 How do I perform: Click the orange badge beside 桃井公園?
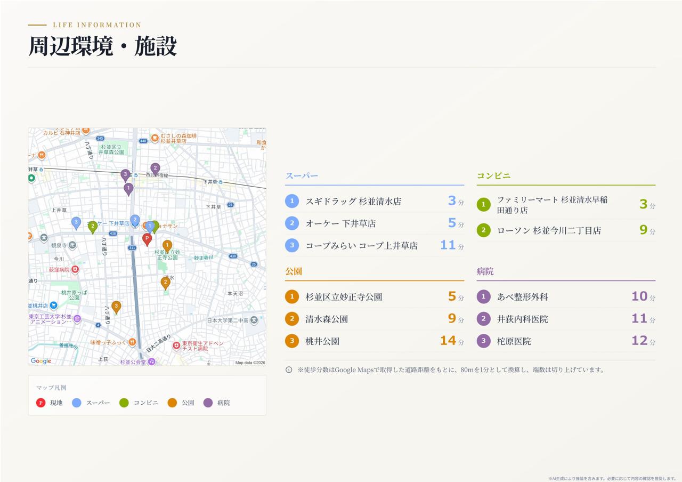[x=292, y=341]
